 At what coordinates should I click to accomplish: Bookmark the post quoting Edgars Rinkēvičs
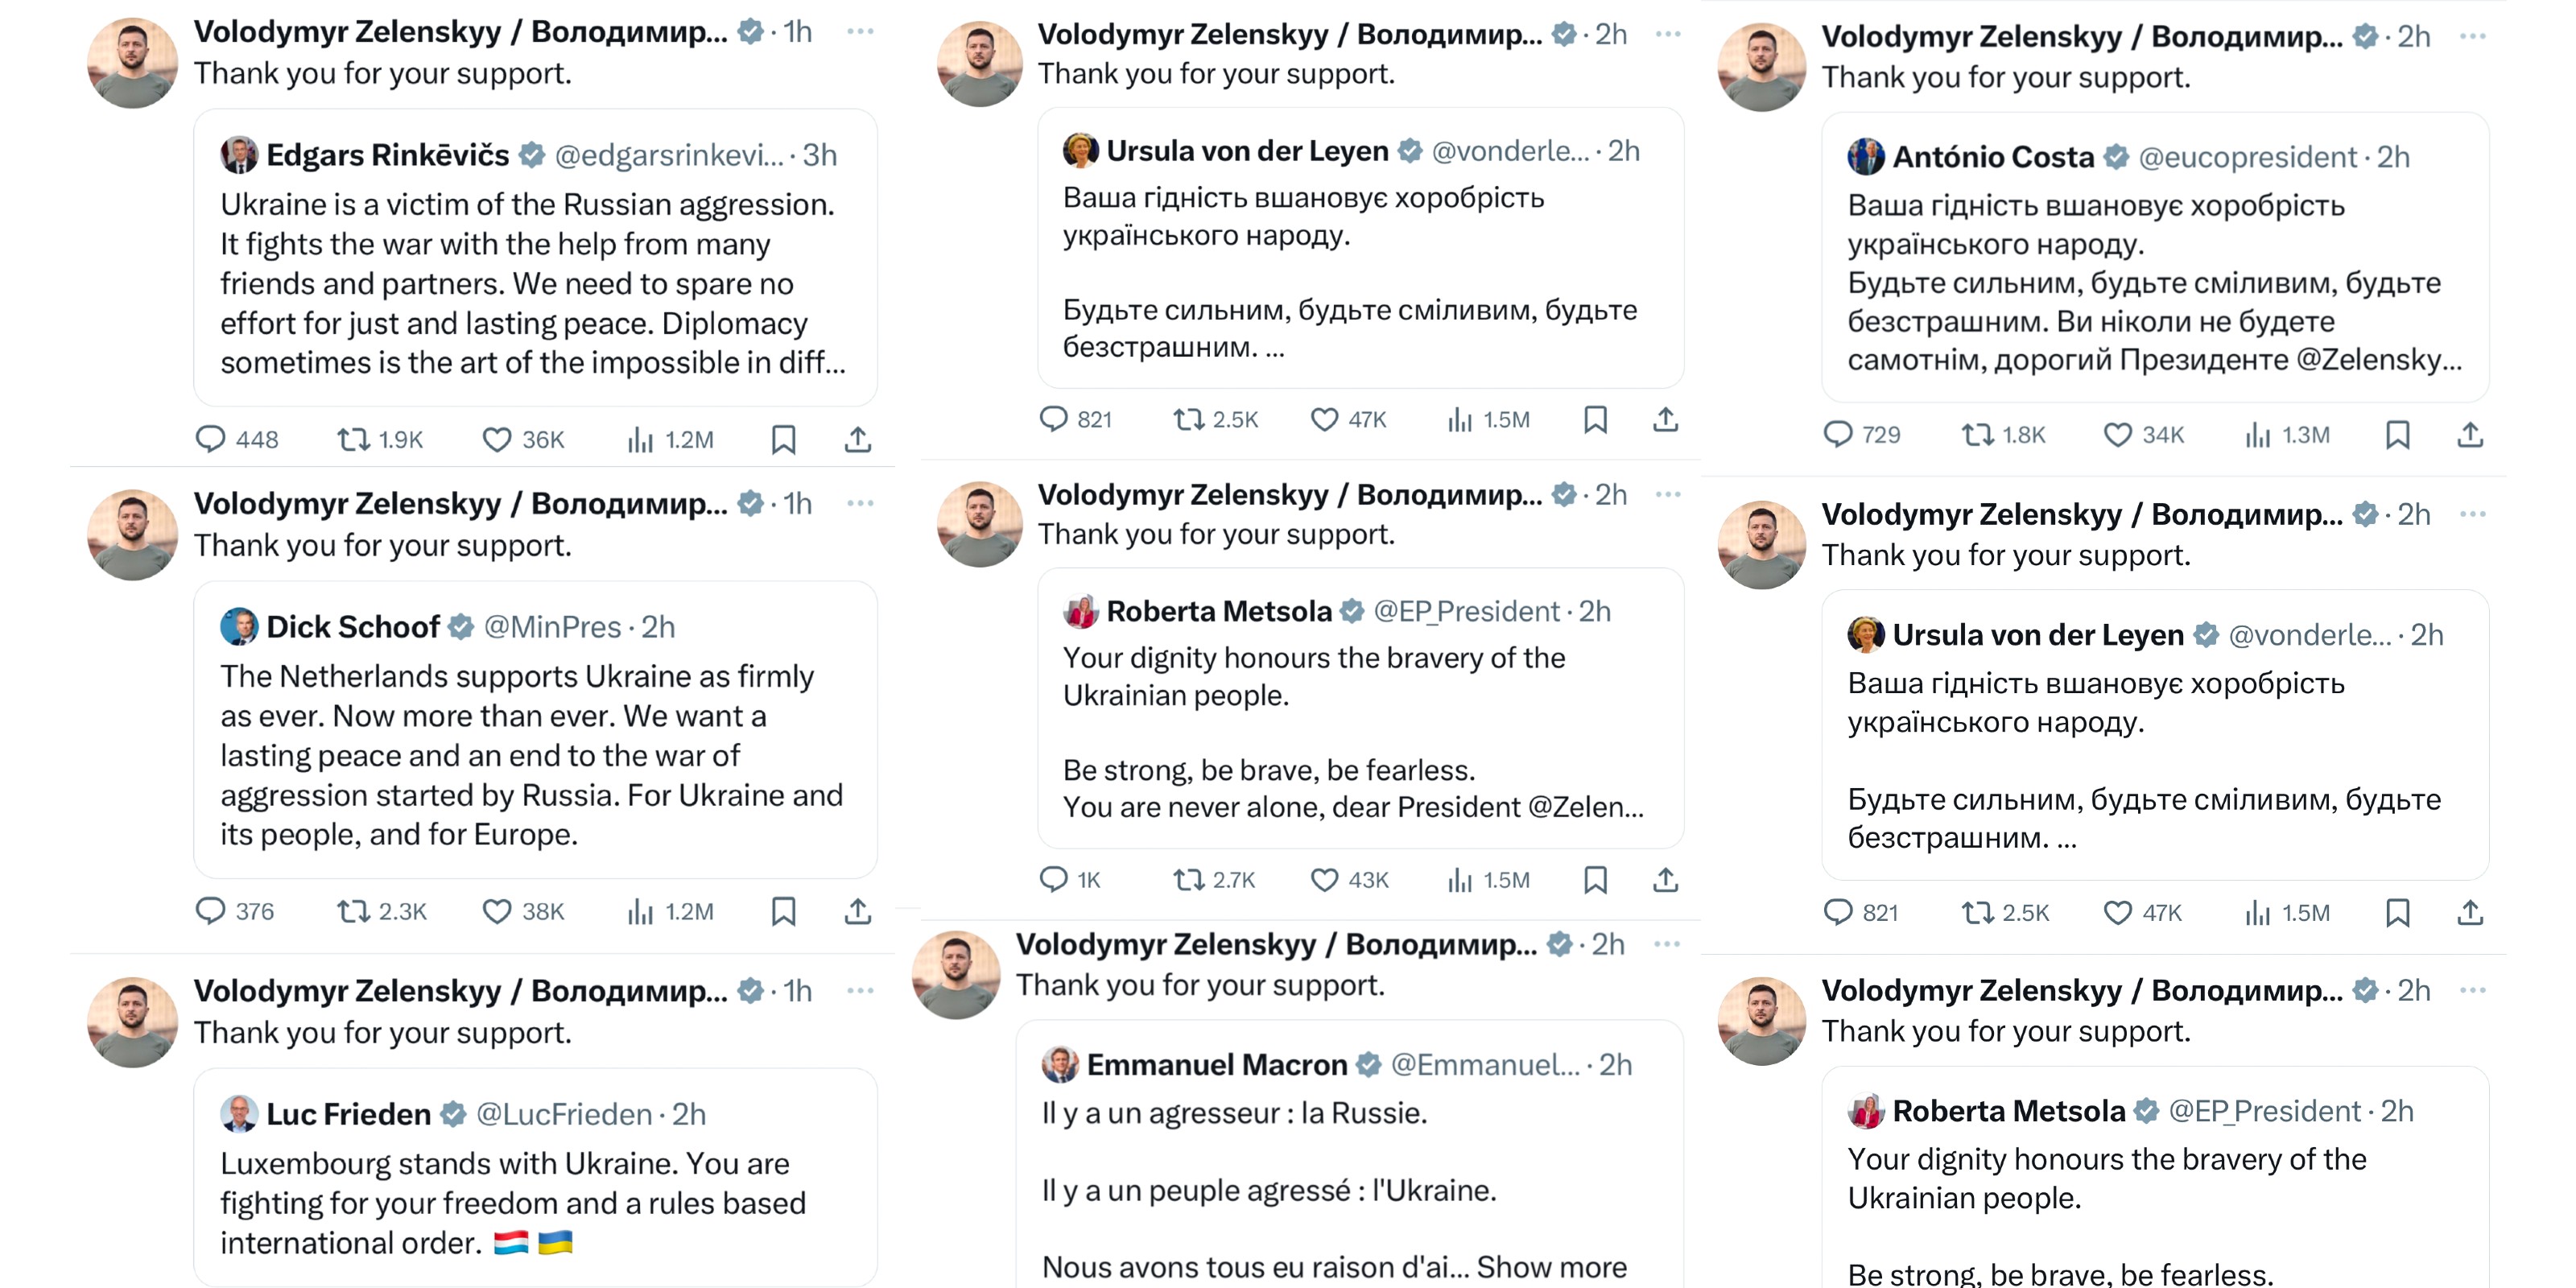(x=784, y=440)
